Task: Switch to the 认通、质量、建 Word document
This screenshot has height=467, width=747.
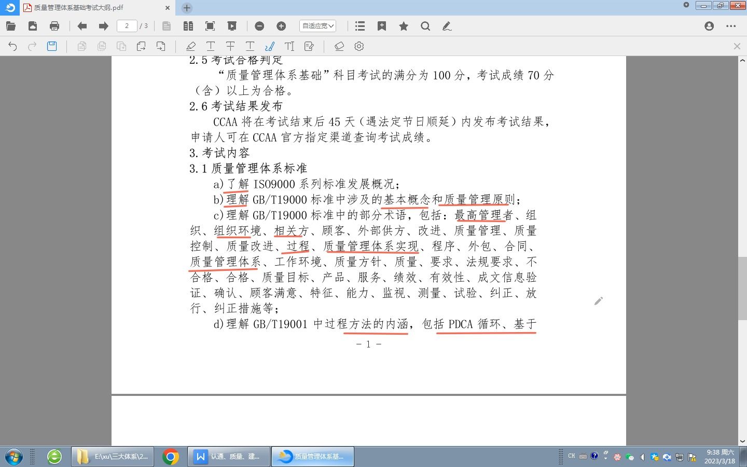Action: coord(228,457)
